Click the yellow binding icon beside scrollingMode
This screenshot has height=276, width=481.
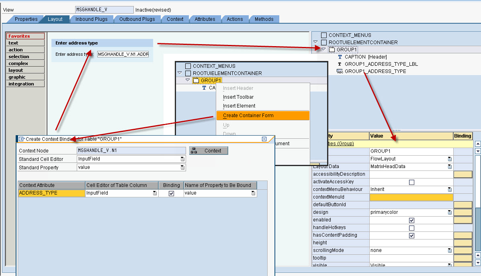click(463, 250)
